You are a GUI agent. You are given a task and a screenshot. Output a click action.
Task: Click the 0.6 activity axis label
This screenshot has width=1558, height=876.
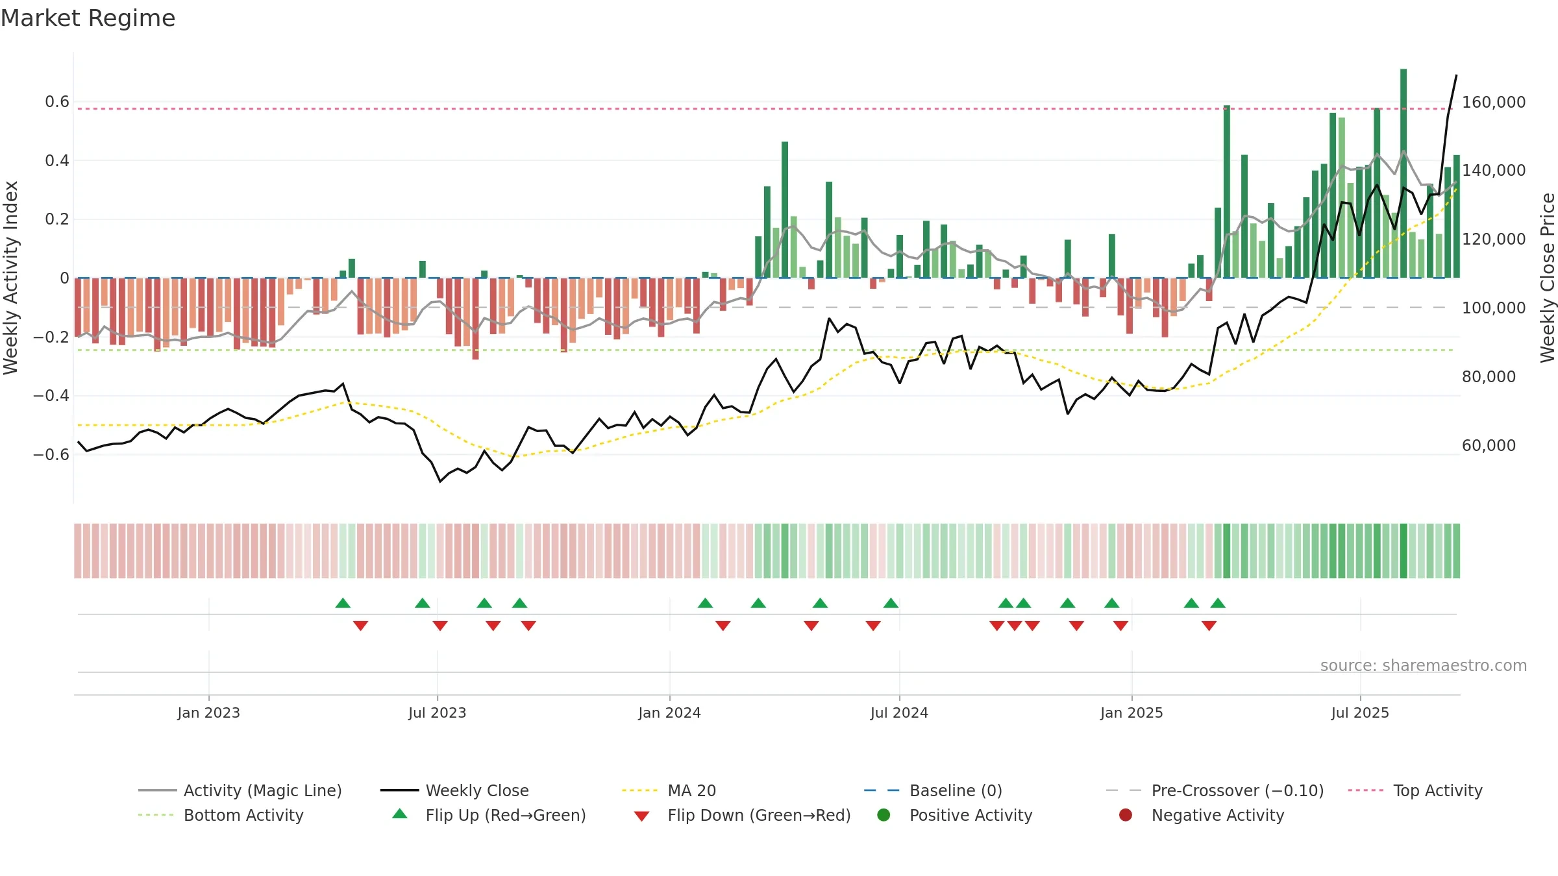pos(57,102)
